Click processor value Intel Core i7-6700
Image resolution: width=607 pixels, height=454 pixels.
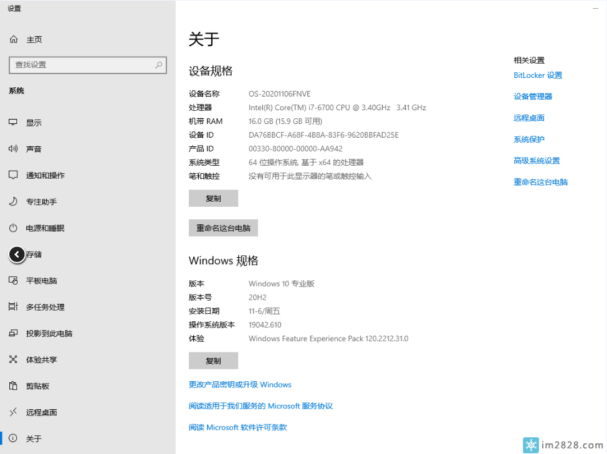pyautogui.click(x=337, y=108)
